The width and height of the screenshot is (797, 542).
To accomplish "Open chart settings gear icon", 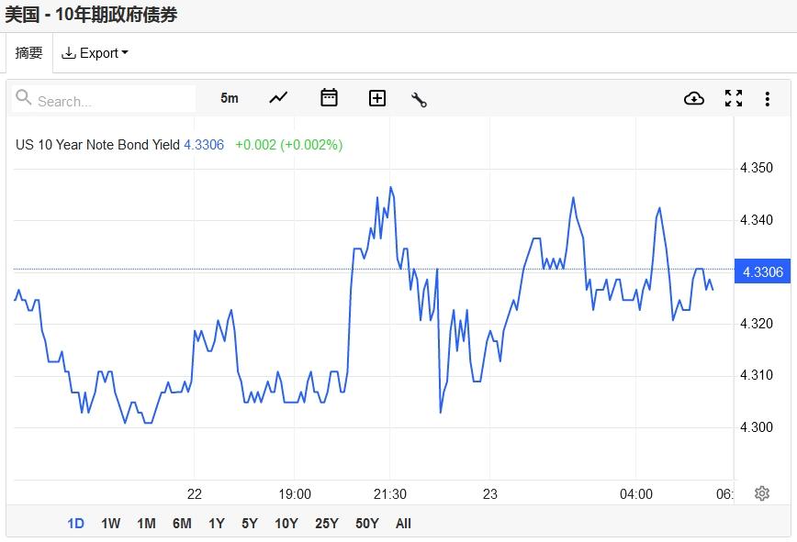I will [x=761, y=493].
